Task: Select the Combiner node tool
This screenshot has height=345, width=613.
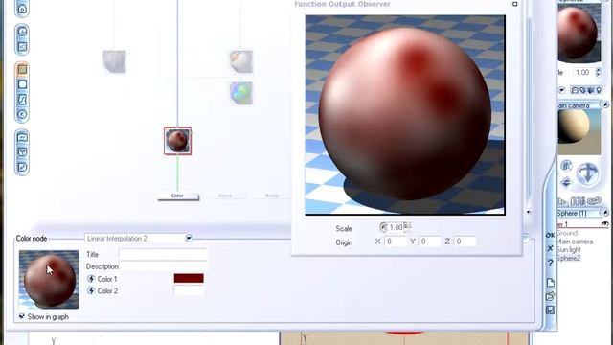Action: coord(22,152)
